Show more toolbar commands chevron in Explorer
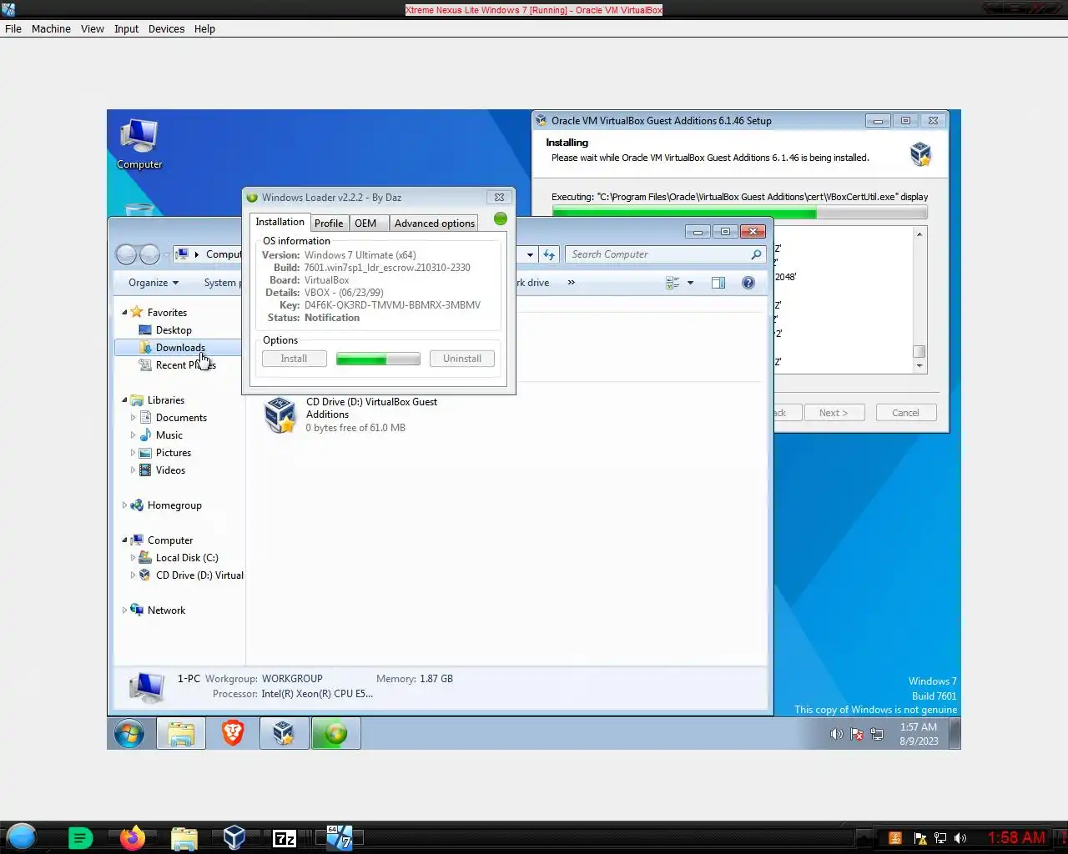 pyautogui.click(x=572, y=283)
